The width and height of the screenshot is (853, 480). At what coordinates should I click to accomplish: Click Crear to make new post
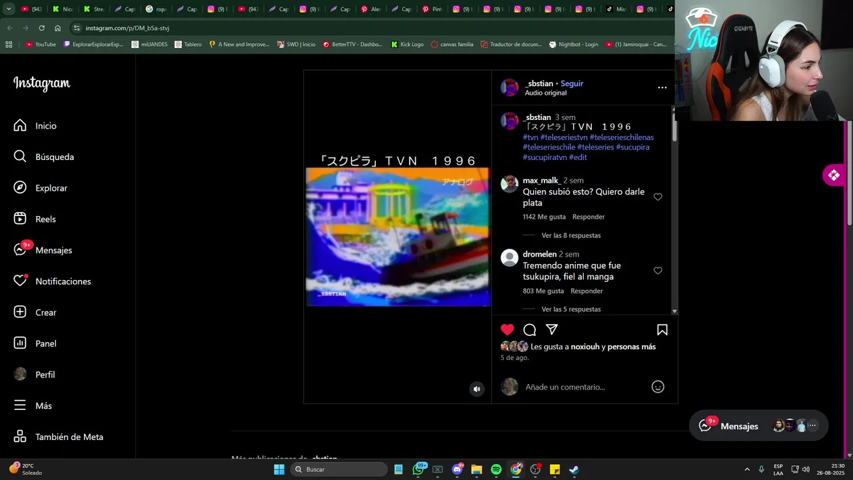(x=35, y=312)
